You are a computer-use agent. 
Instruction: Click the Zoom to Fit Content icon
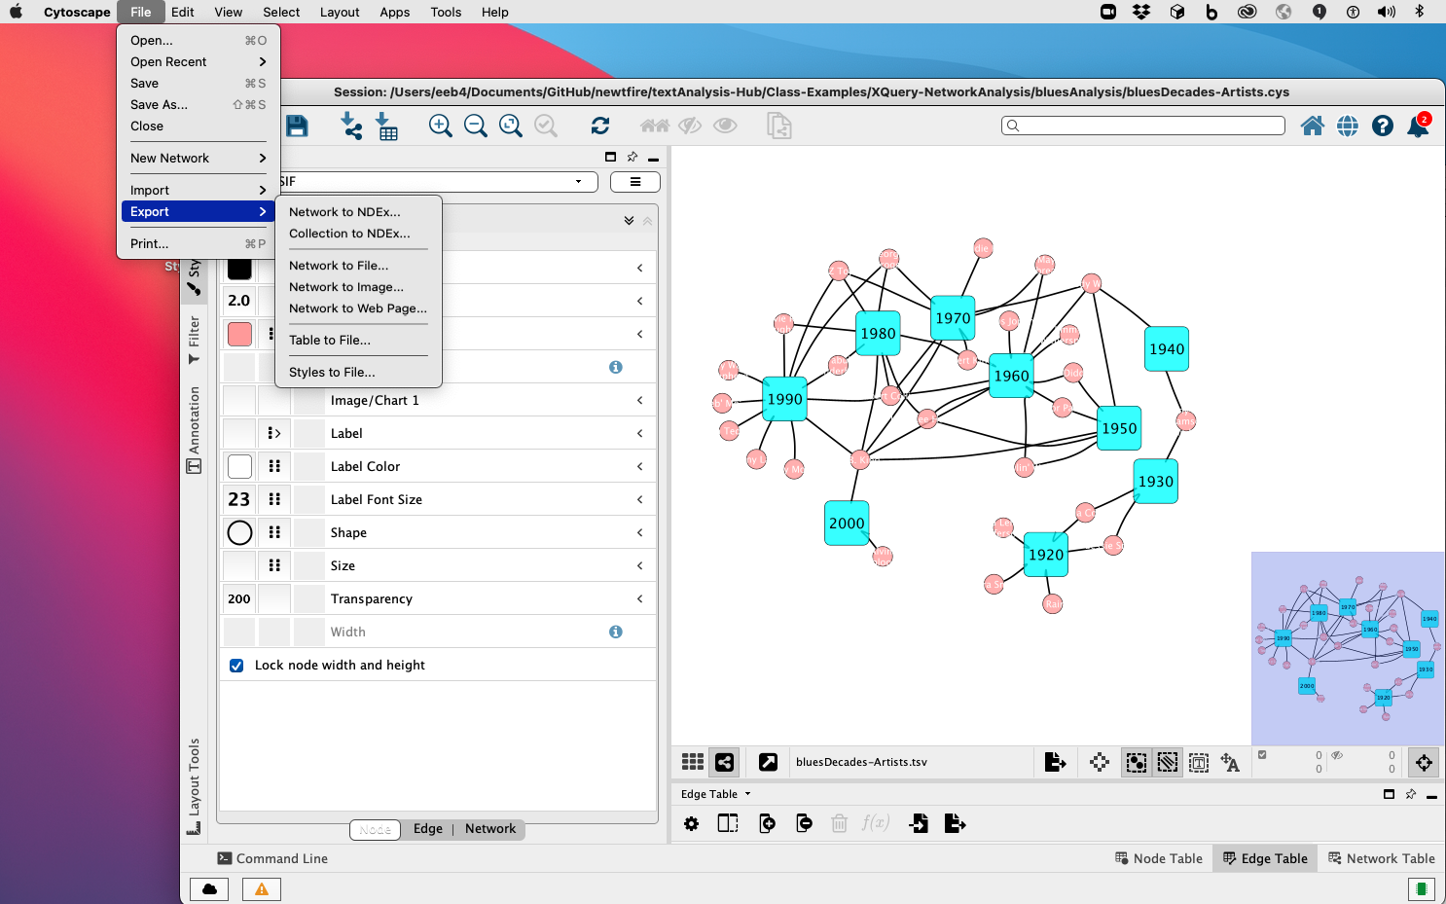coord(511,126)
